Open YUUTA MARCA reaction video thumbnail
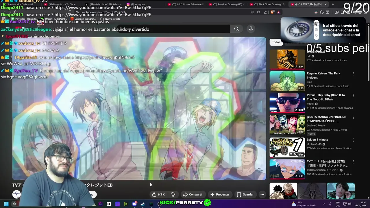The image size is (370, 208). point(287,125)
